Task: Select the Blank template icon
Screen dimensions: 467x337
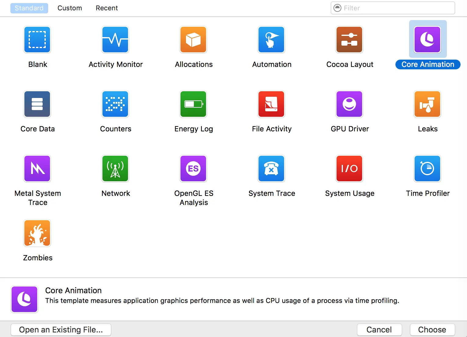Action: [x=37, y=40]
